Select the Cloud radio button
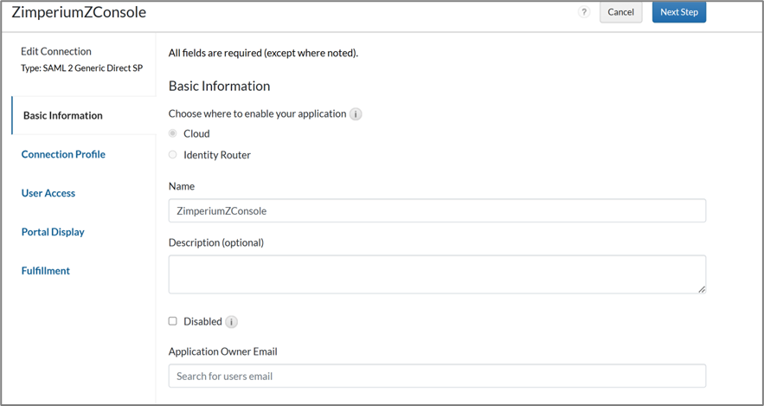 point(173,133)
